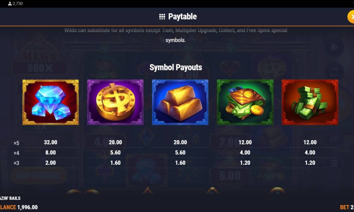Click the x3 payout row label
Image resolution: width=354 pixels, height=212 pixels.
pos(16,163)
